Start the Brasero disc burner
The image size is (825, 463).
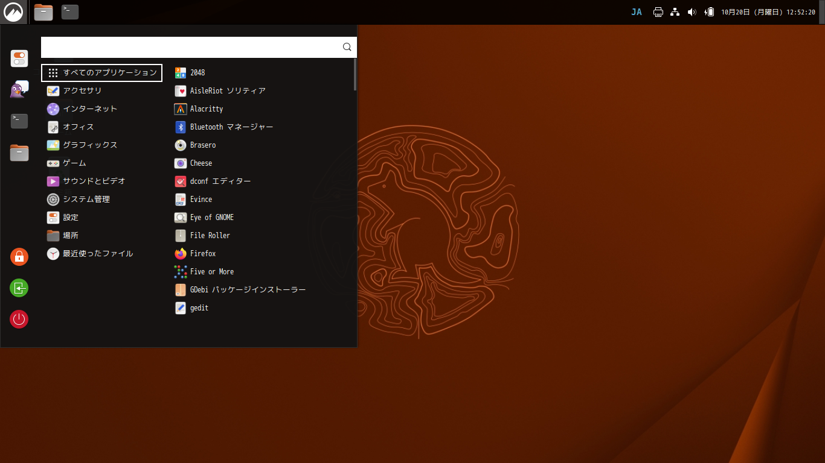[202, 145]
